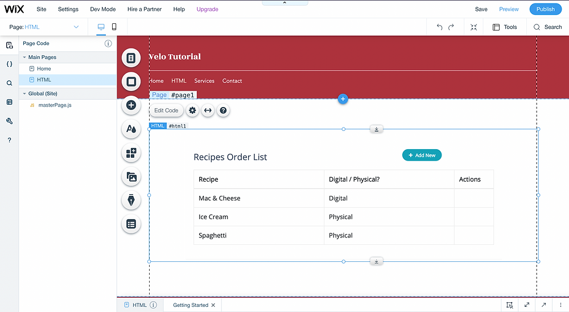This screenshot has height=312, width=569.
Task: Open the Add Apps grid button
Action: click(131, 153)
